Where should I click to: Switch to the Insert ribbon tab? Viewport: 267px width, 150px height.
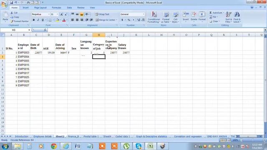(x=26, y=7)
